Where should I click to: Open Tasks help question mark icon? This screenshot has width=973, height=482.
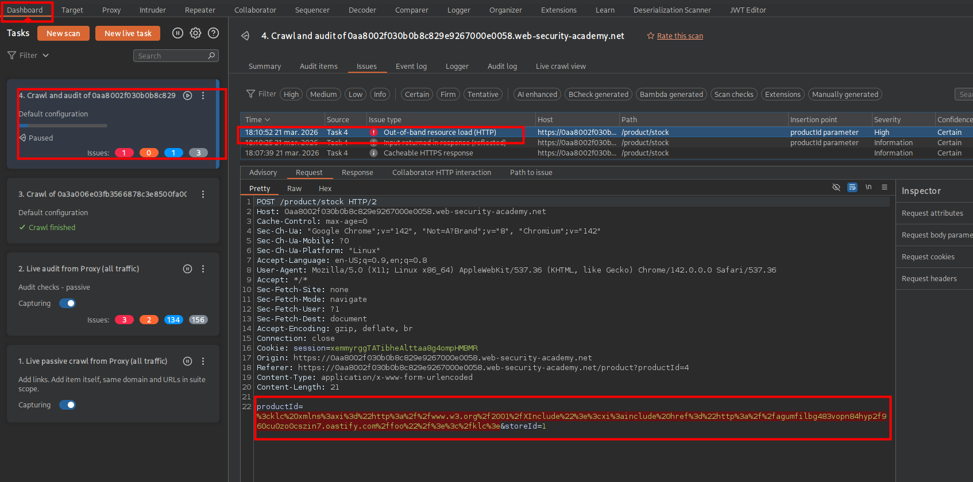213,33
